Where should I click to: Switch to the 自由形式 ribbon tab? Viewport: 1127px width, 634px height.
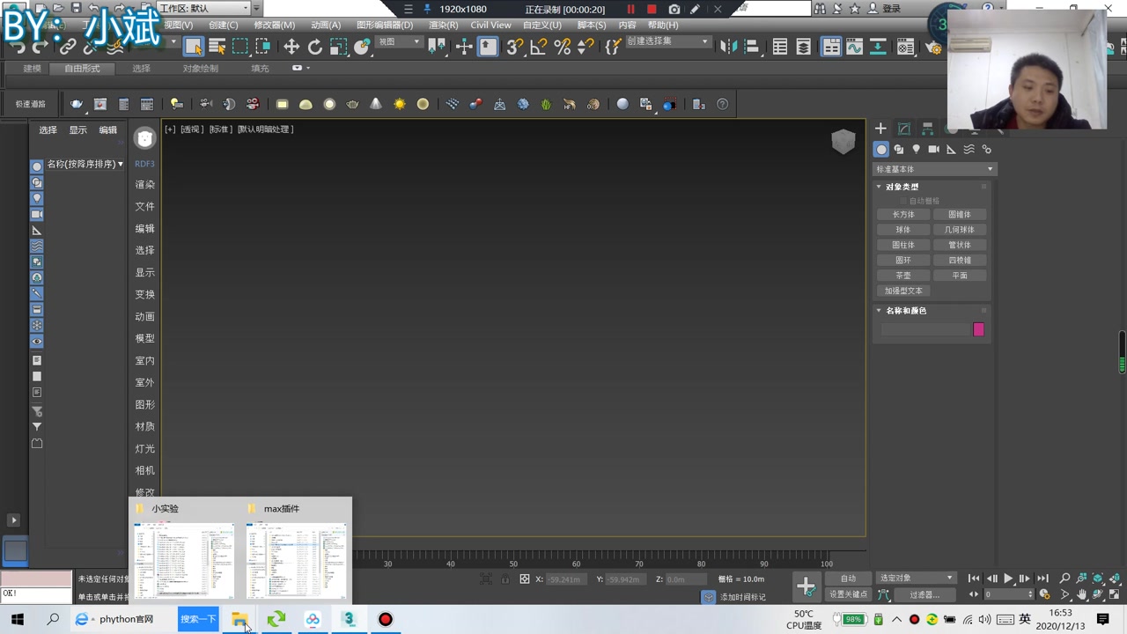[x=82, y=68]
